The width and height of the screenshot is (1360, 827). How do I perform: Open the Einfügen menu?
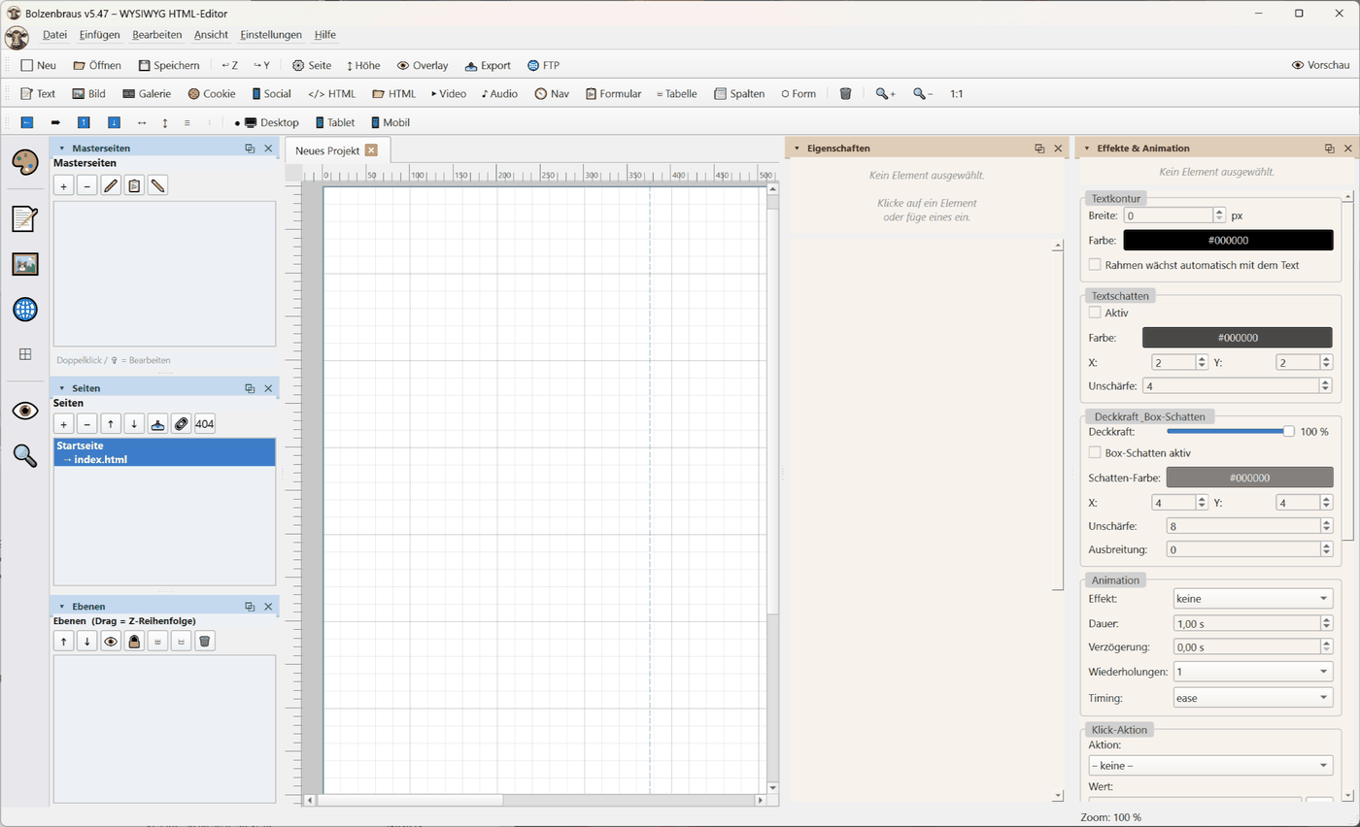100,35
